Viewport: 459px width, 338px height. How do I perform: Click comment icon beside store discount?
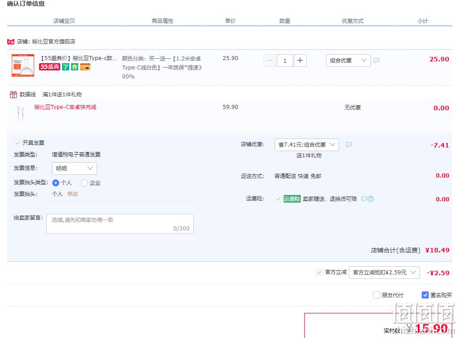tap(349, 145)
